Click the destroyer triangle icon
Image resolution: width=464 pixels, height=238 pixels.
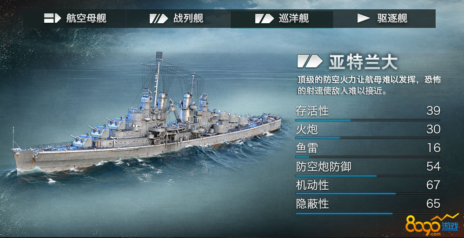(x=364, y=18)
